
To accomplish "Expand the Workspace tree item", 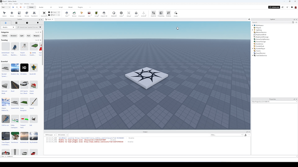I will [x=253, y=25].
